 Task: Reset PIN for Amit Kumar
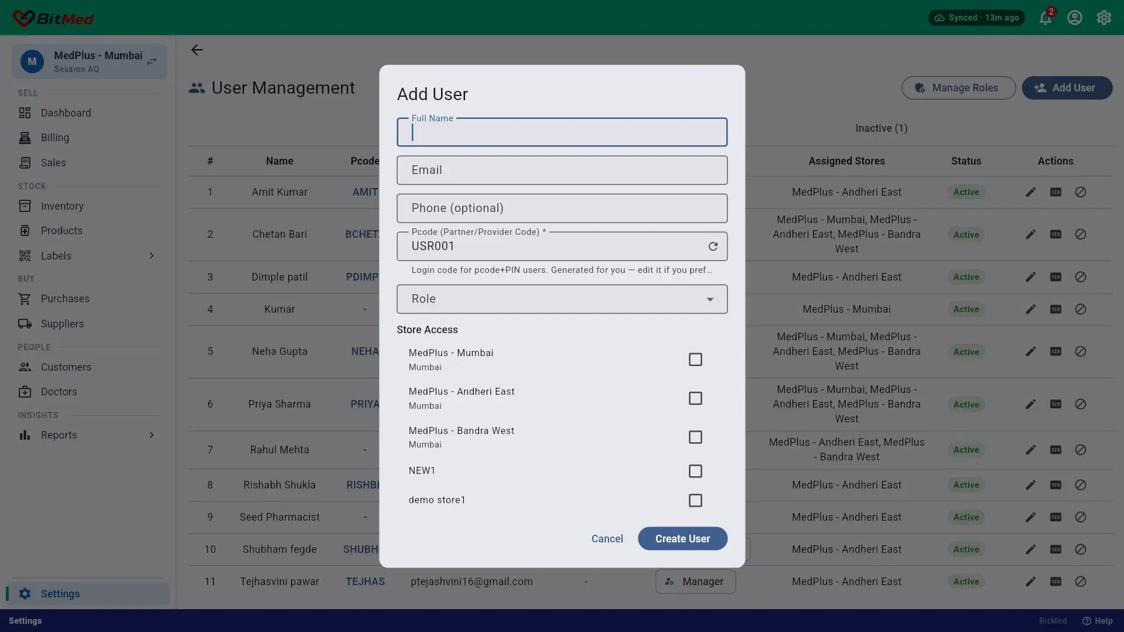point(1055,192)
